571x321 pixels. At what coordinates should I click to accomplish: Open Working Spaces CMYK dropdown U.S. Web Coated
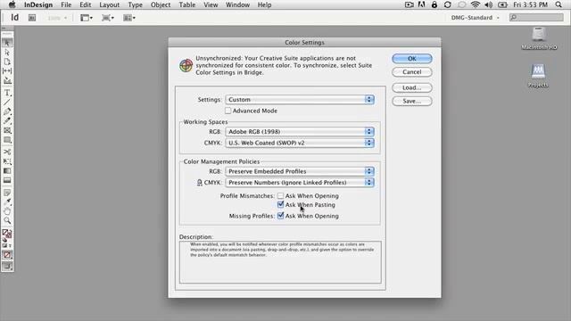(300, 143)
